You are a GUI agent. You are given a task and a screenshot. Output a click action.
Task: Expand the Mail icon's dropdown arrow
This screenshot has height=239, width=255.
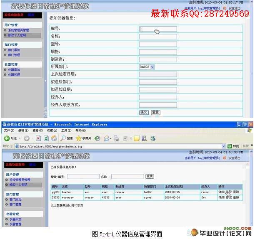[x=111, y=138]
